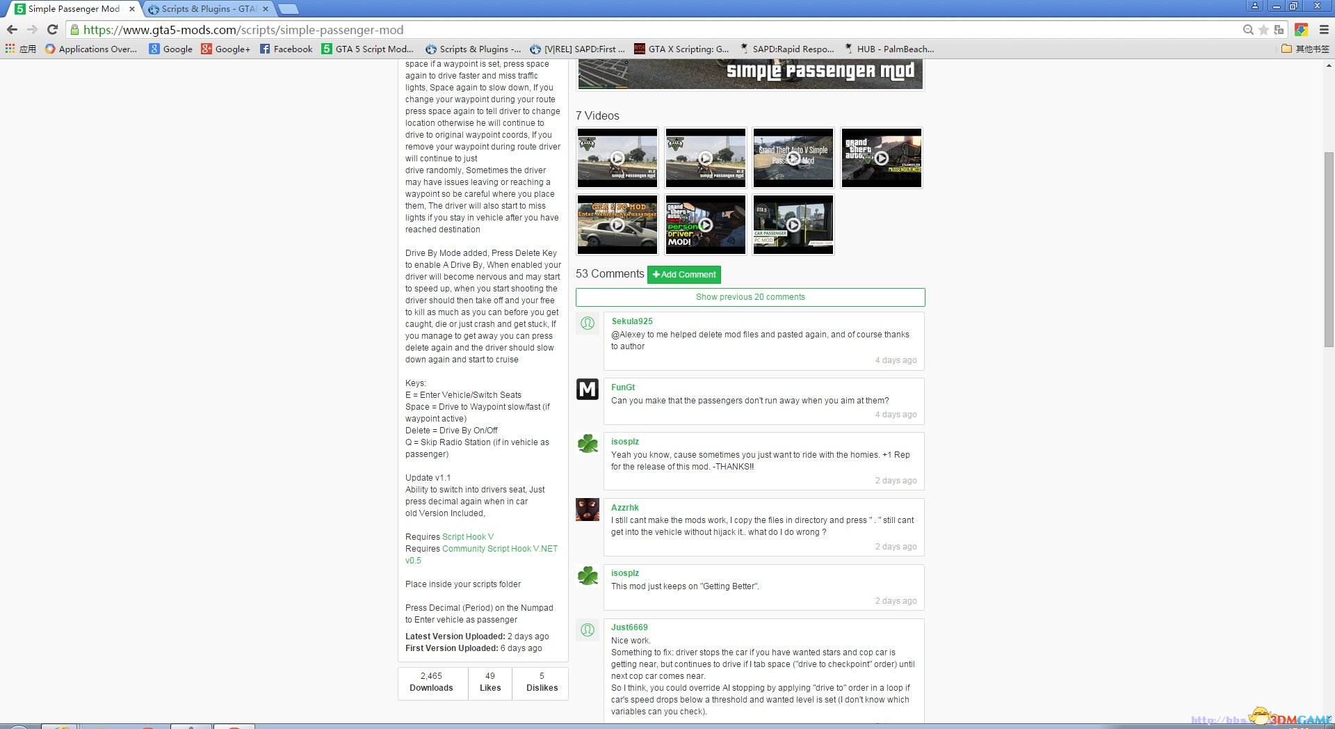The width and height of the screenshot is (1335, 729).
Task: Click the zoom magnifier icon in address bar
Action: pyautogui.click(x=1248, y=30)
